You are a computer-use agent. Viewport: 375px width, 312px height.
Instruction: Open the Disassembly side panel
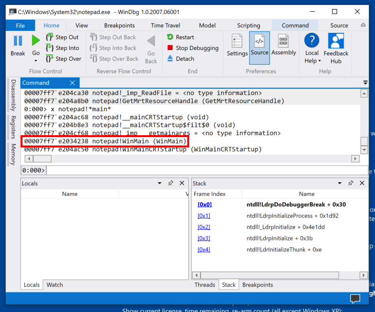[13, 96]
